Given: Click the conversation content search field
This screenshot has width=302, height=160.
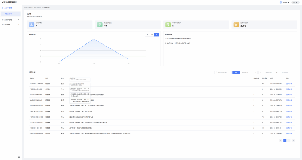Looking at the screenshot, I should (x=223, y=72).
